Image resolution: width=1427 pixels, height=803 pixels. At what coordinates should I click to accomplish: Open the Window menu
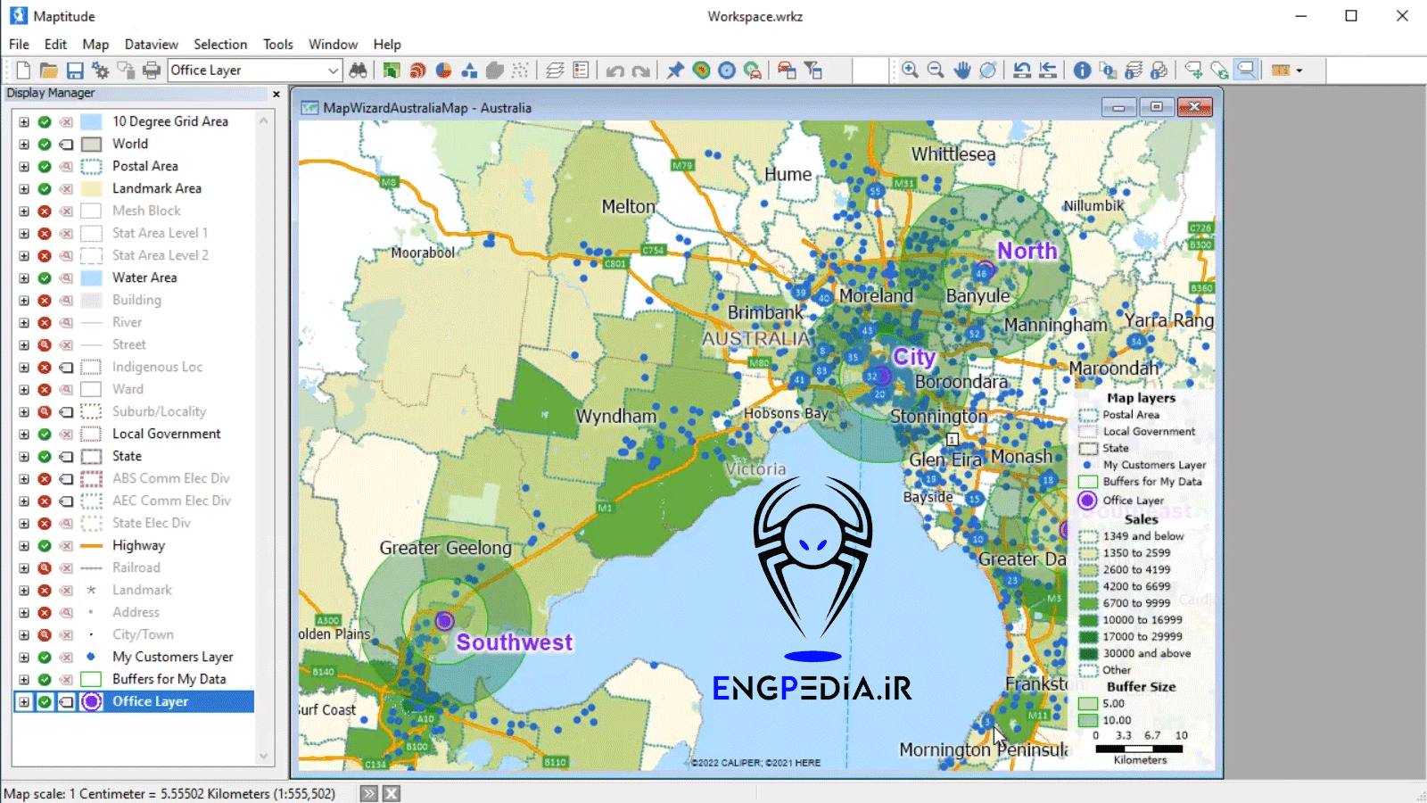[333, 45]
